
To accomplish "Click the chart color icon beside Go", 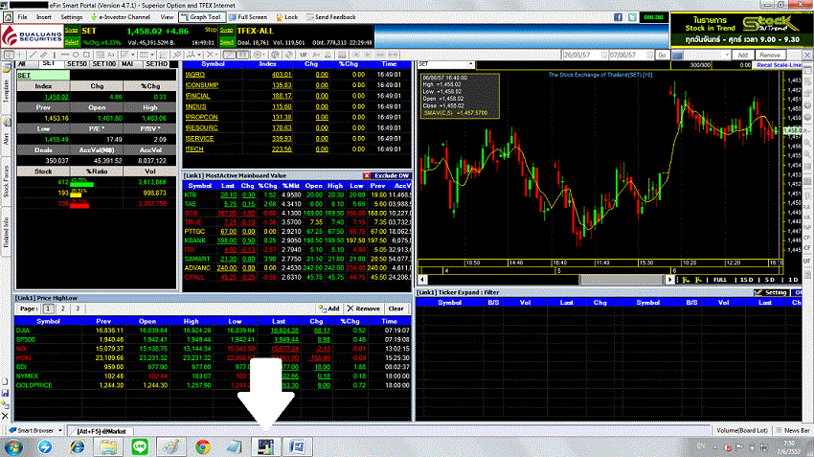I will coord(677,55).
